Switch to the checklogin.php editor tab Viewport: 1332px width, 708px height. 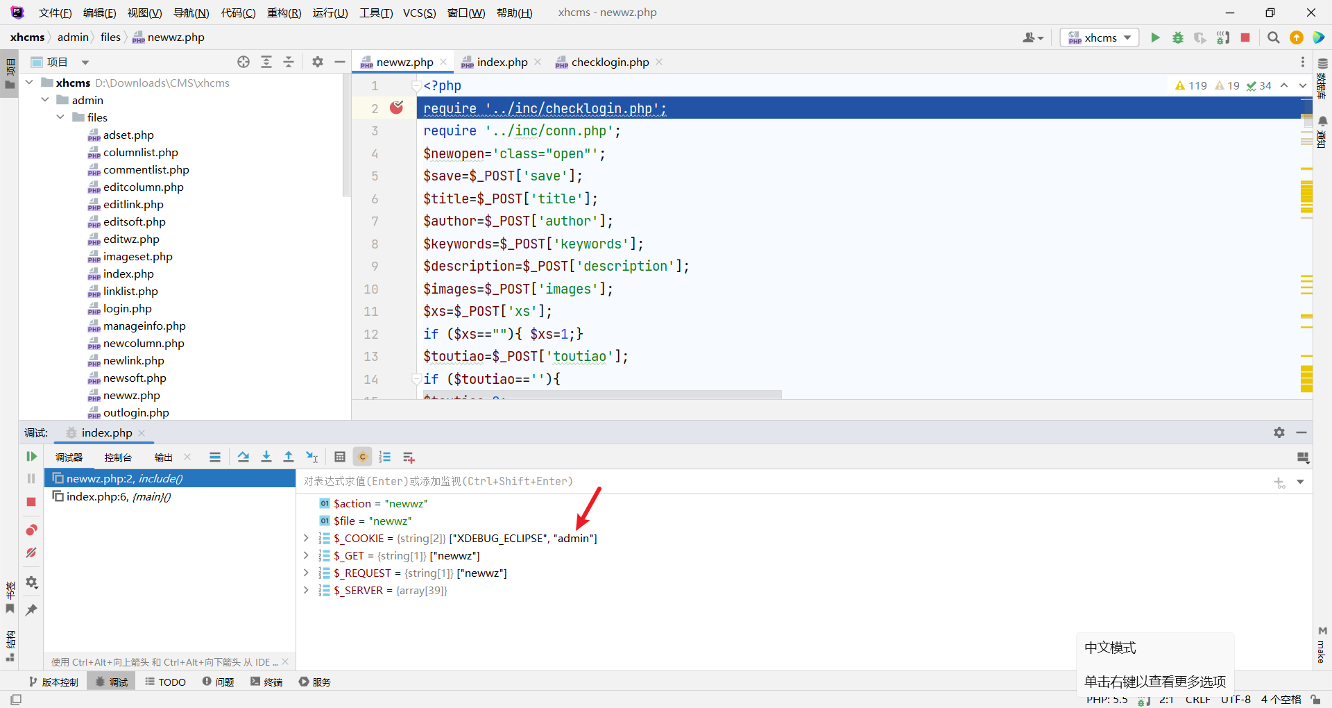[610, 62]
